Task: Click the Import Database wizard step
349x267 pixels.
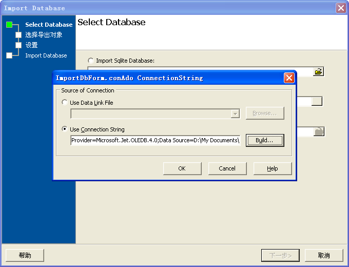Action: tap(46, 55)
